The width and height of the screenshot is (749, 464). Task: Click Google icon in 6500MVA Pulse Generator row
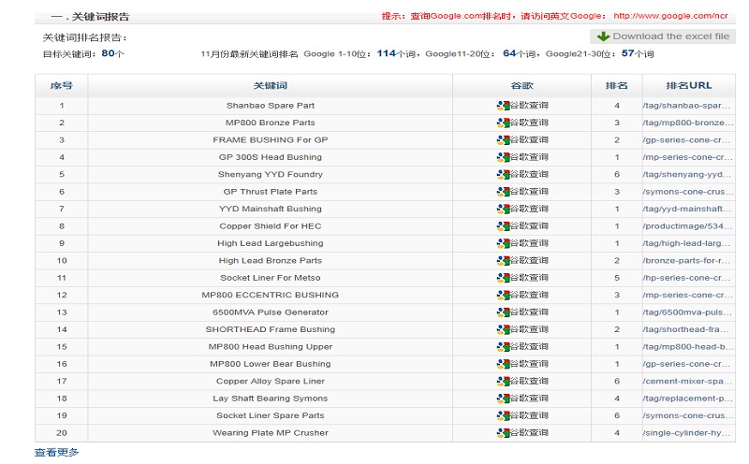pos(503,312)
